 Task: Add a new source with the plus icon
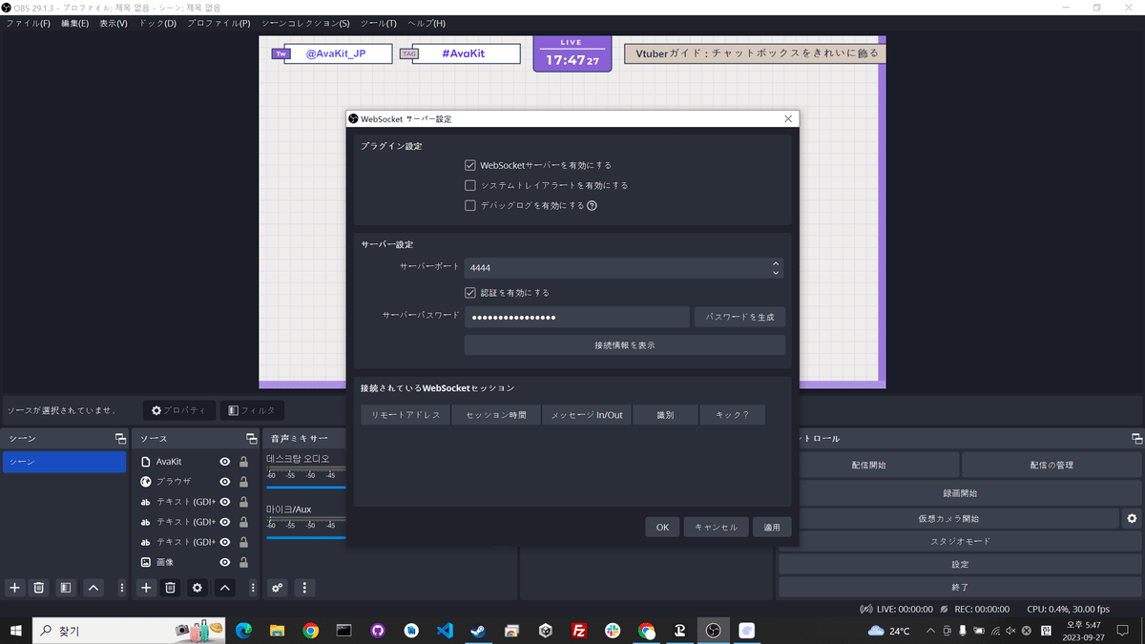pyautogui.click(x=146, y=588)
